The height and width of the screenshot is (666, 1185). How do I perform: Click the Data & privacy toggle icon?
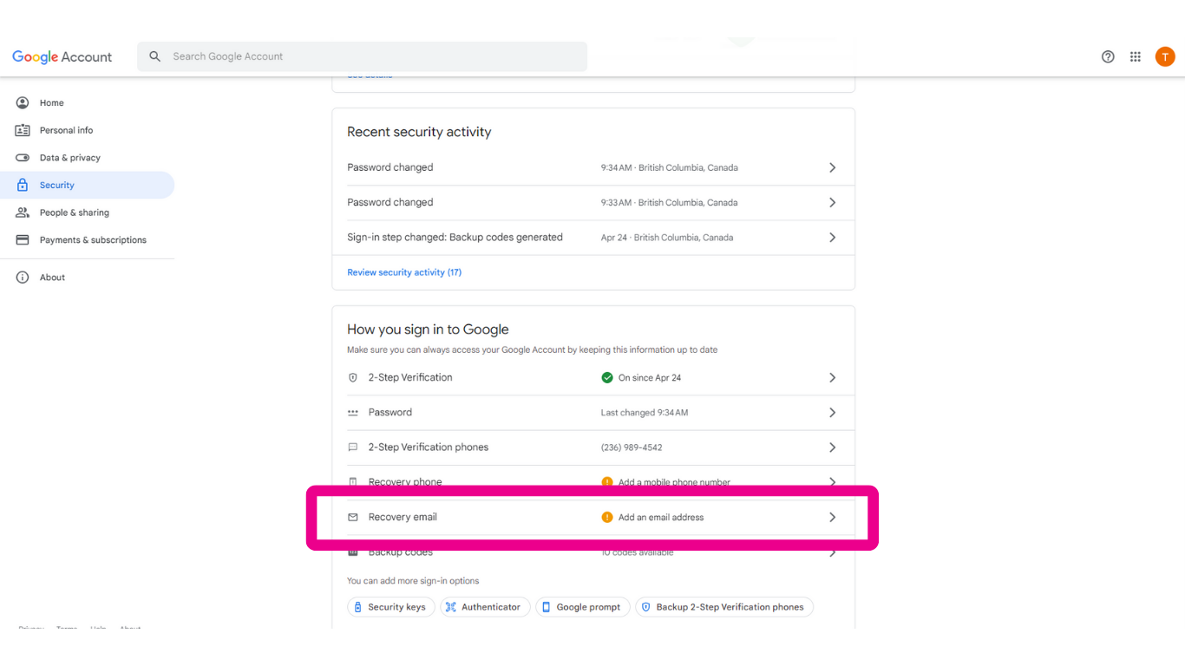tap(23, 158)
